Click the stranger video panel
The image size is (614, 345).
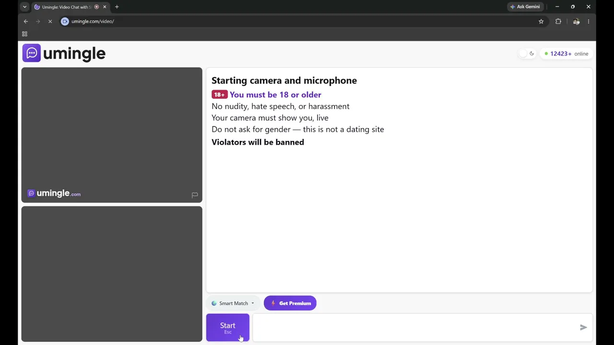[112, 135]
